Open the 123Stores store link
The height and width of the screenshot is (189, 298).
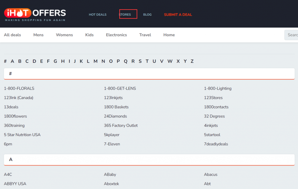tap(213, 98)
